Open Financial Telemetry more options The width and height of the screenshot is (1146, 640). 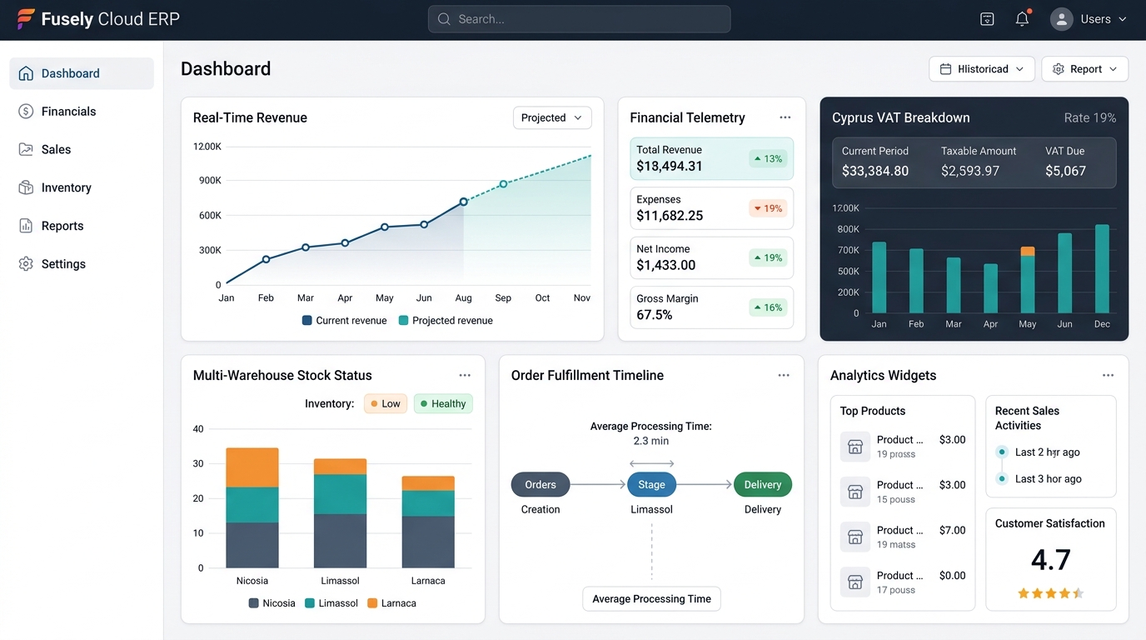click(x=785, y=117)
